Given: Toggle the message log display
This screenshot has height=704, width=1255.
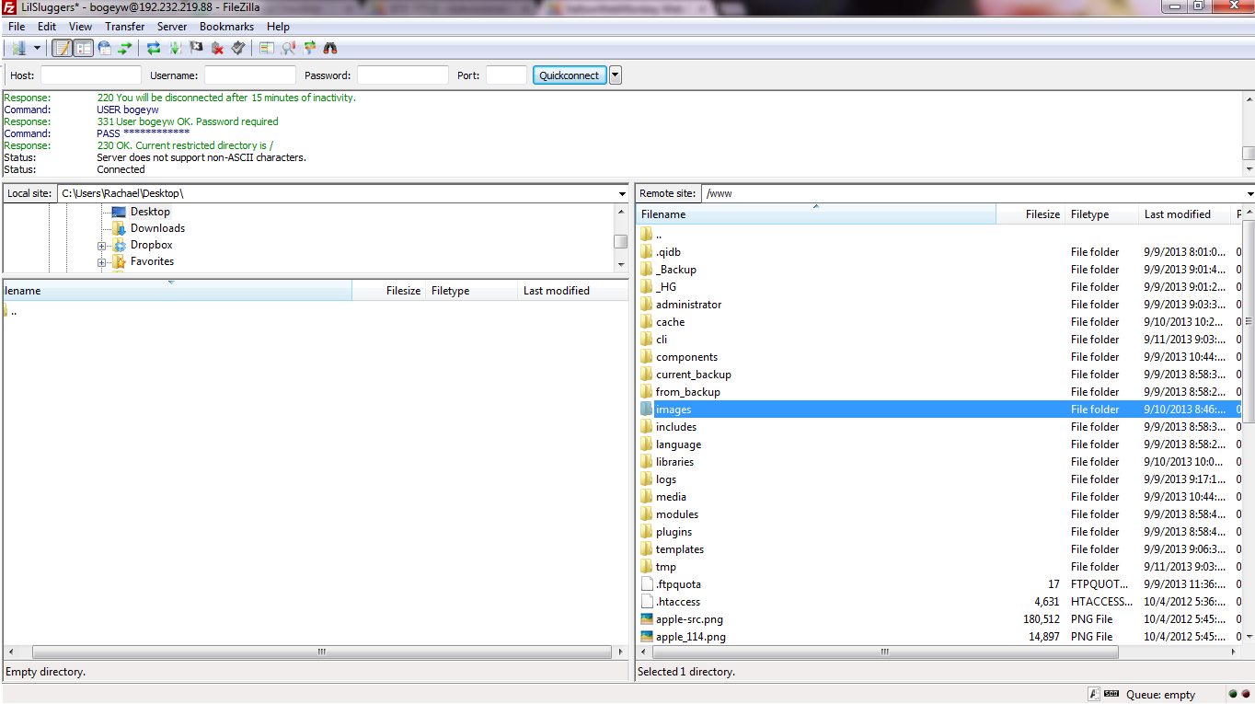Looking at the screenshot, I should 62,48.
